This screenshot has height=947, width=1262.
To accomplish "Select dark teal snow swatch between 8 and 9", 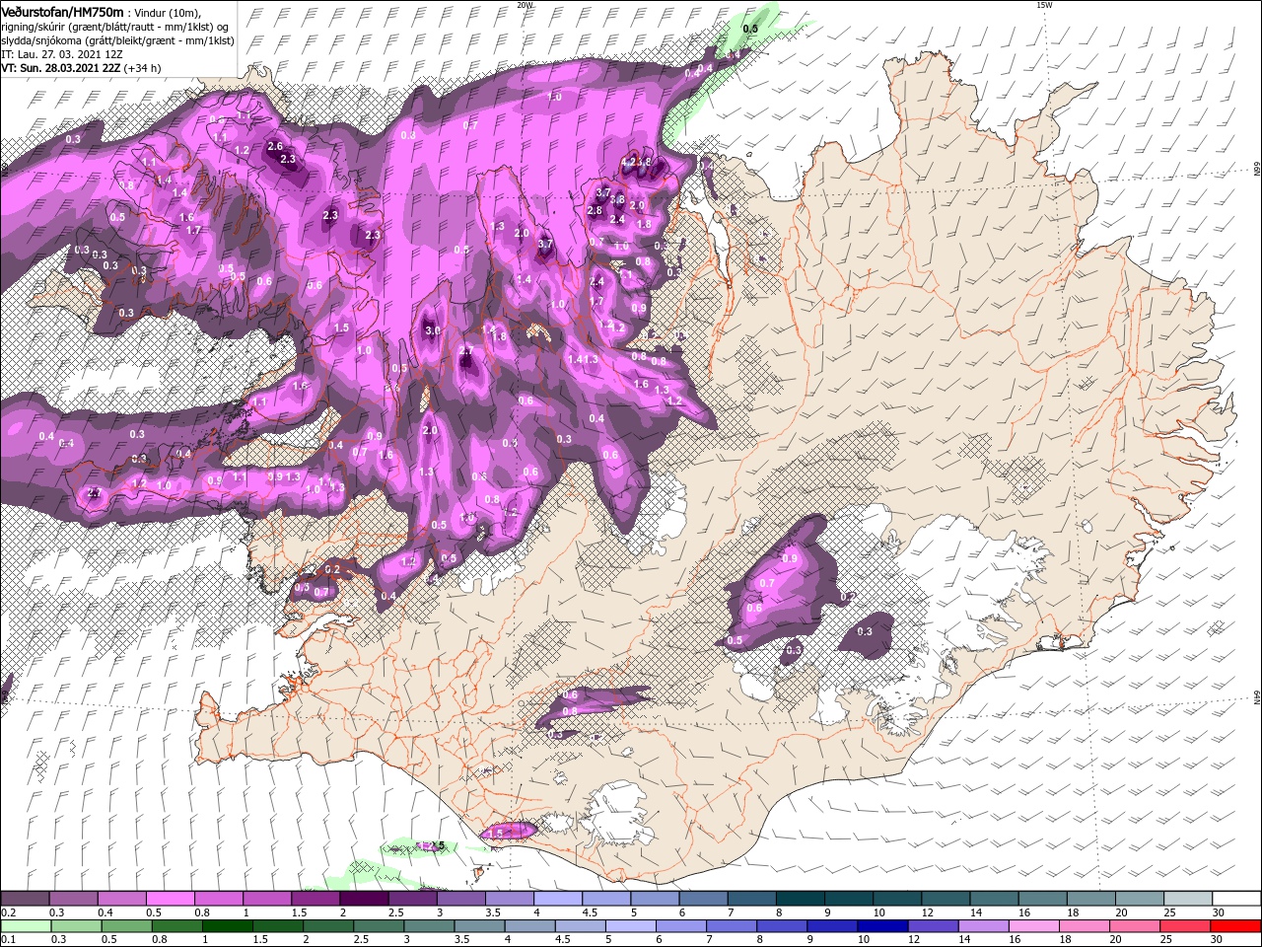I will pyautogui.click(x=801, y=899).
